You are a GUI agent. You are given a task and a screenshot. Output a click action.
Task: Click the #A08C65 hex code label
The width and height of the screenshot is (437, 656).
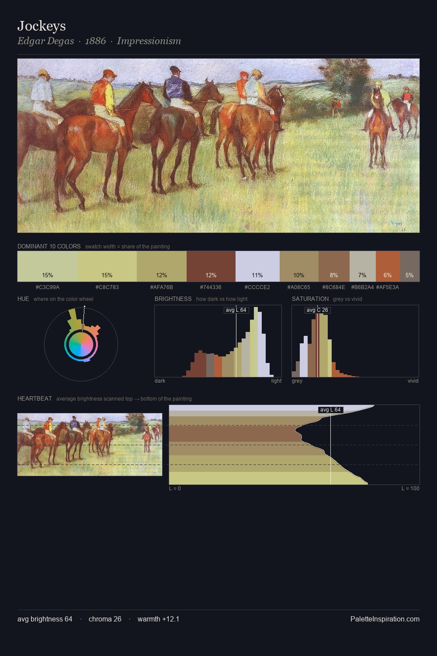click(x=299, y=287)
